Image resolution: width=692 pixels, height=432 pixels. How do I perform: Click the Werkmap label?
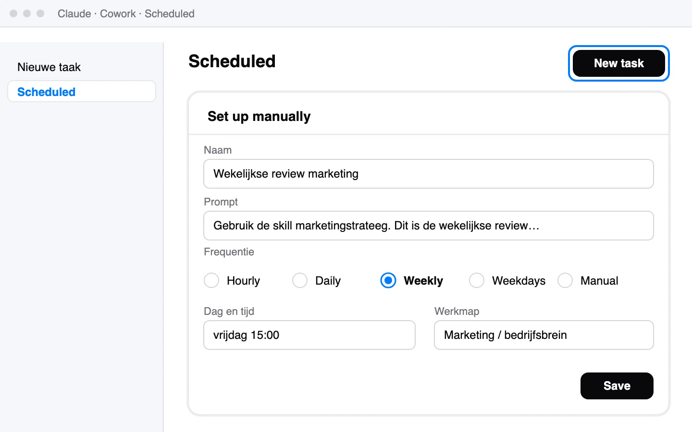(x=457, y=312)
